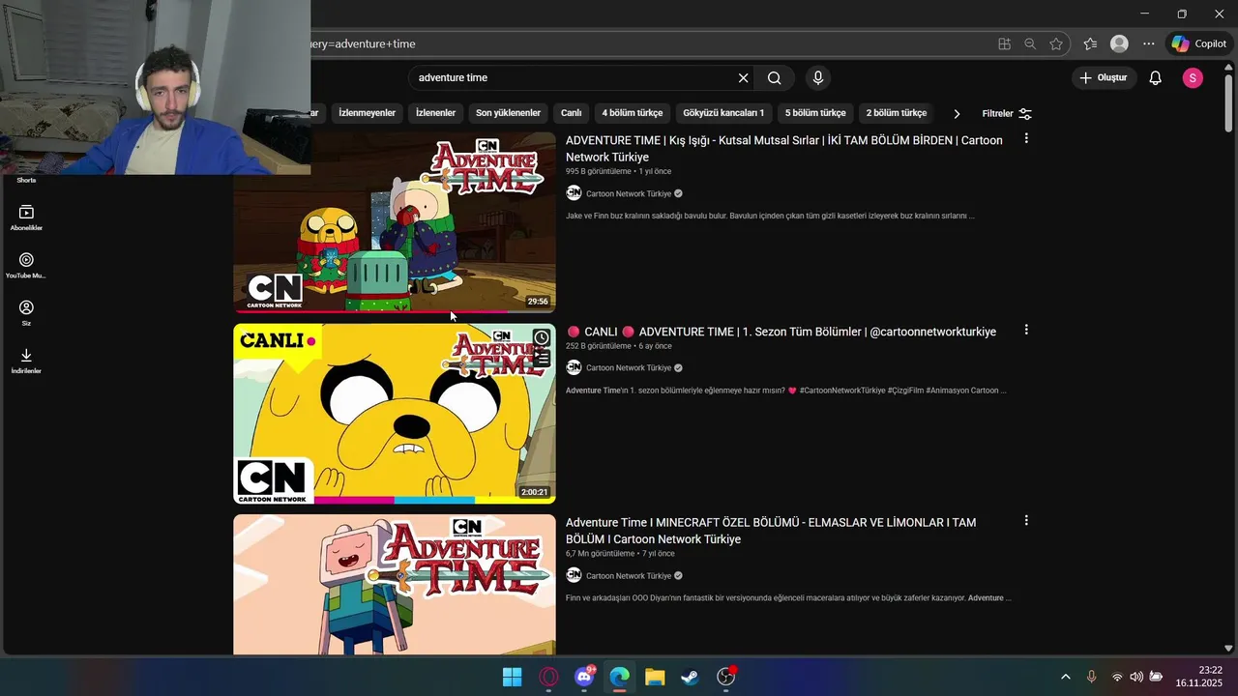Open the Siz page in sidebar
Image resolution: width=1238 pixels, height=696 pixels.
pos(26,313)
